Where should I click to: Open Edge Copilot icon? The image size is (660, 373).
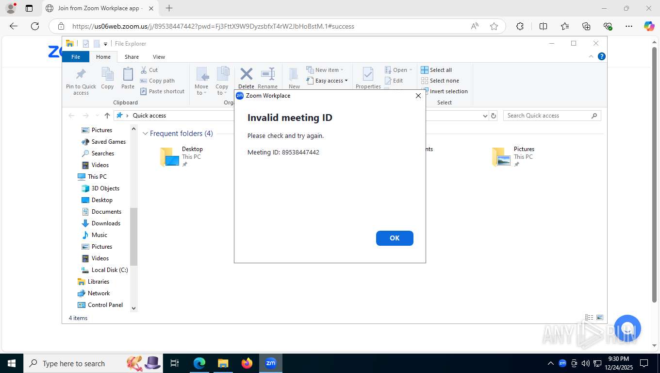pos(649,26)
